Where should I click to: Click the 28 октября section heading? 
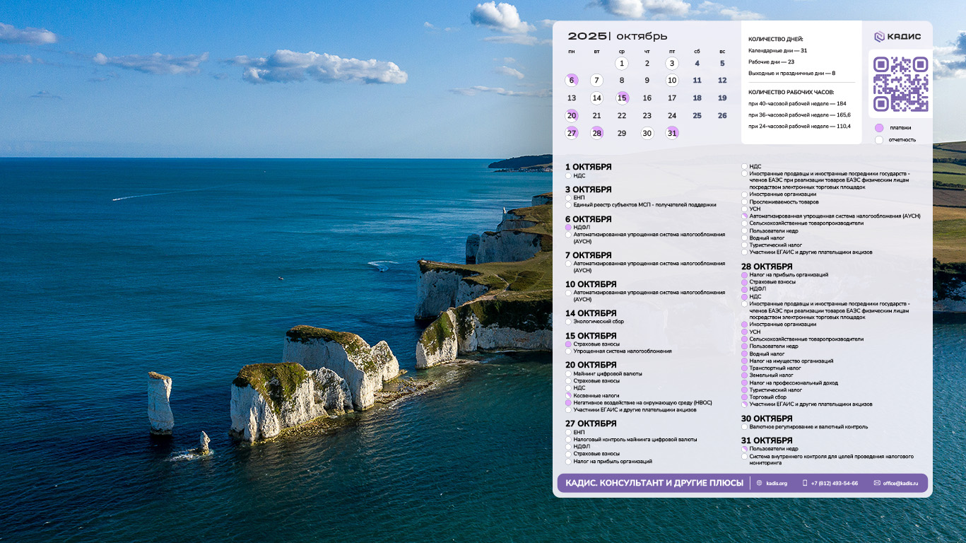coord(767,267)
